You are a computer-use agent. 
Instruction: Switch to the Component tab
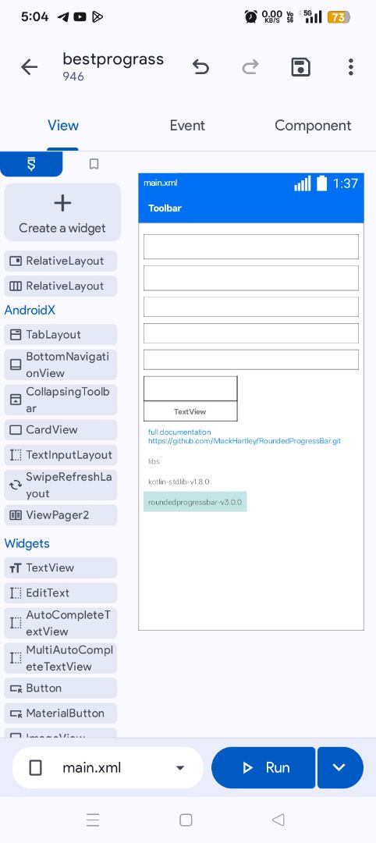point(313,125)
